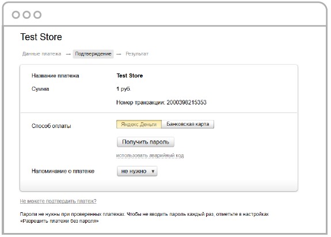This screenshot has height=237, width=331.
Task: Switch payment method to Банковская карта
Action: pos(188,124)
